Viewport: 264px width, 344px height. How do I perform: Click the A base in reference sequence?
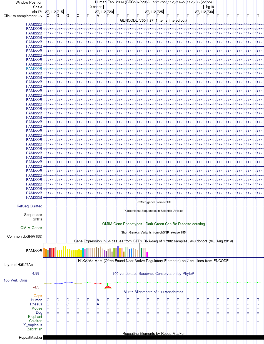coord(98,16)
